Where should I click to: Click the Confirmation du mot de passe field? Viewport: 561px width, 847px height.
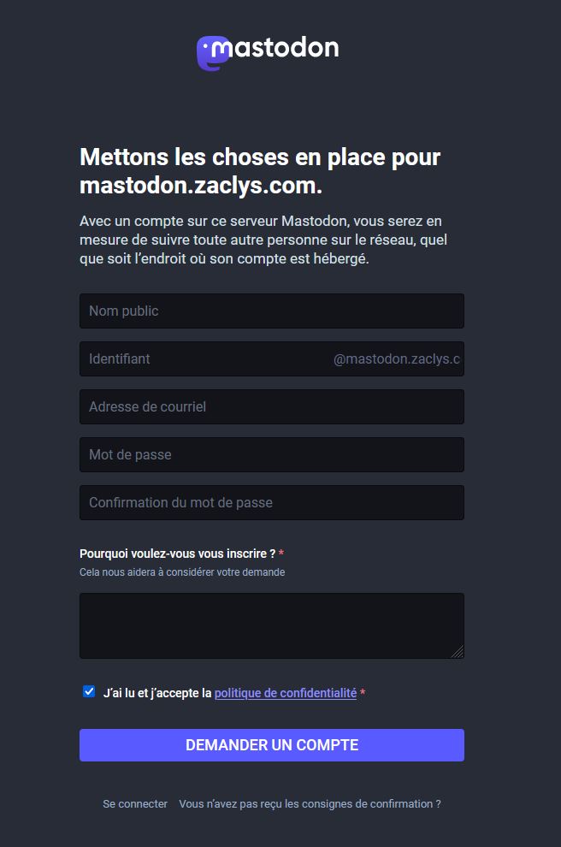271,503
